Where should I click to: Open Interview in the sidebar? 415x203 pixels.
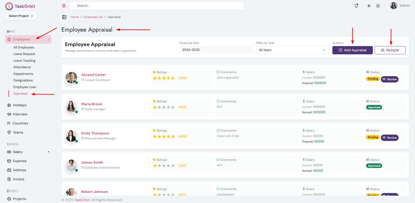click(20, 114)
